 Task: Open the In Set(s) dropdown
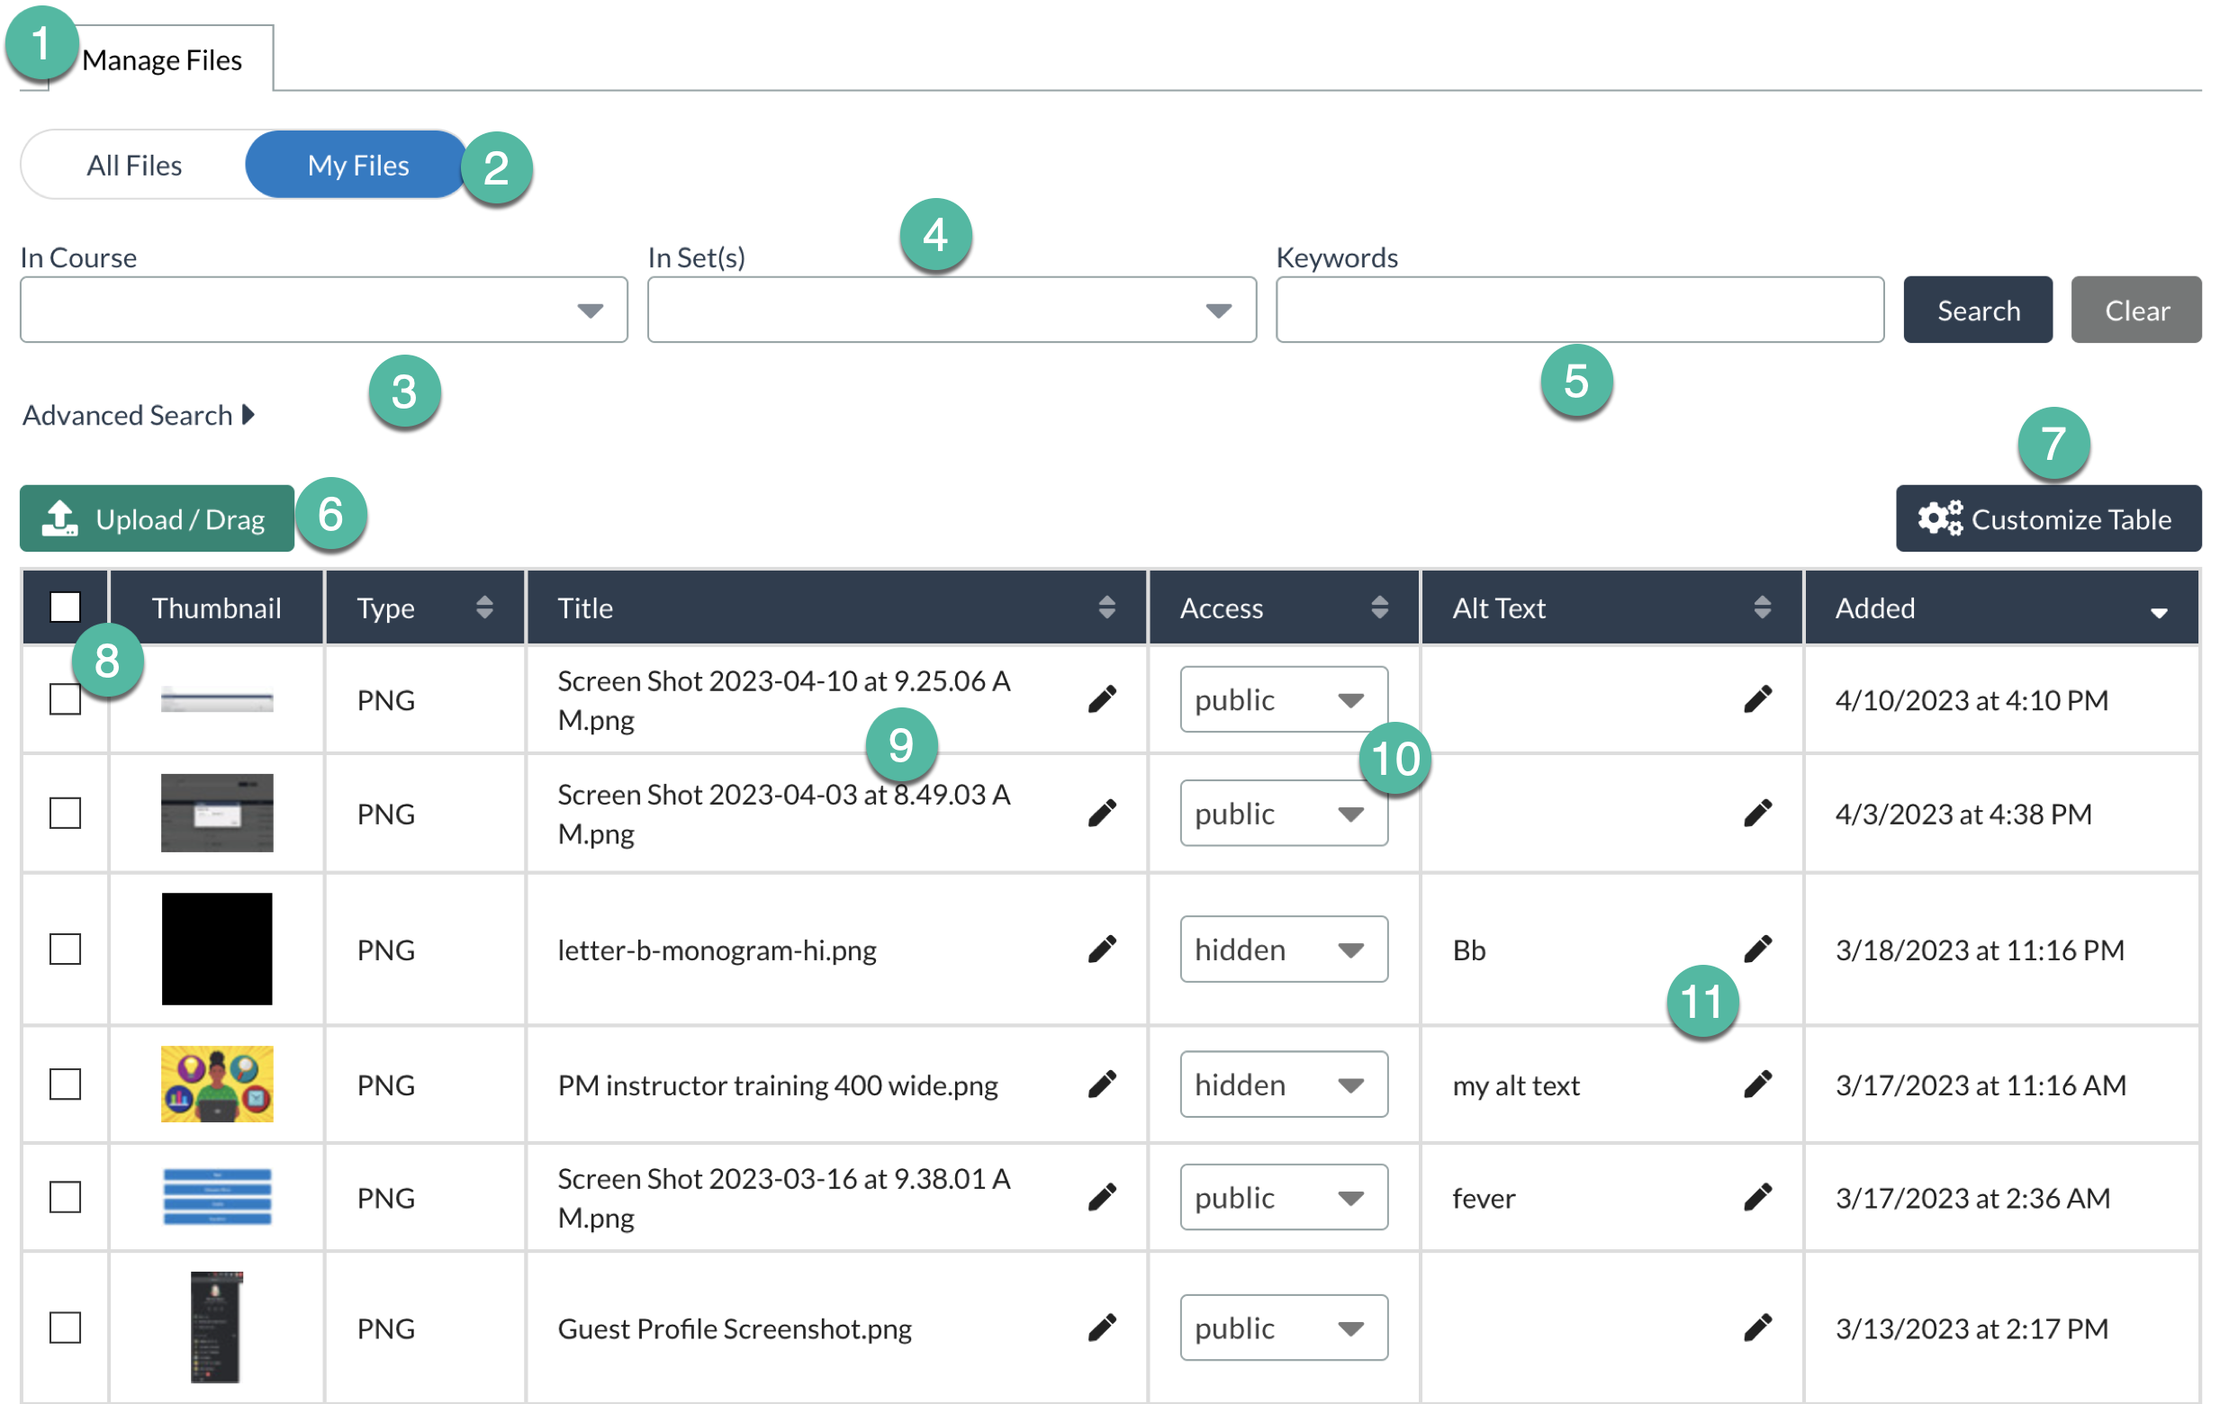tap(951, 310)
